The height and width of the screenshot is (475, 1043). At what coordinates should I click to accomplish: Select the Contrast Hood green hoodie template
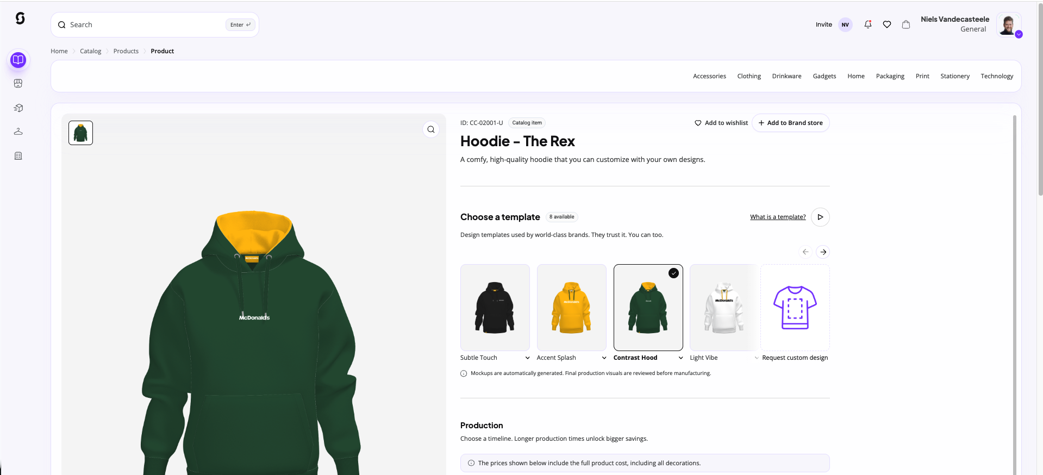[648, 308]
